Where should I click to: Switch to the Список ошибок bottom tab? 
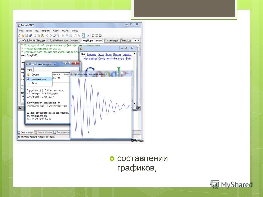click(x=43, y=132)
